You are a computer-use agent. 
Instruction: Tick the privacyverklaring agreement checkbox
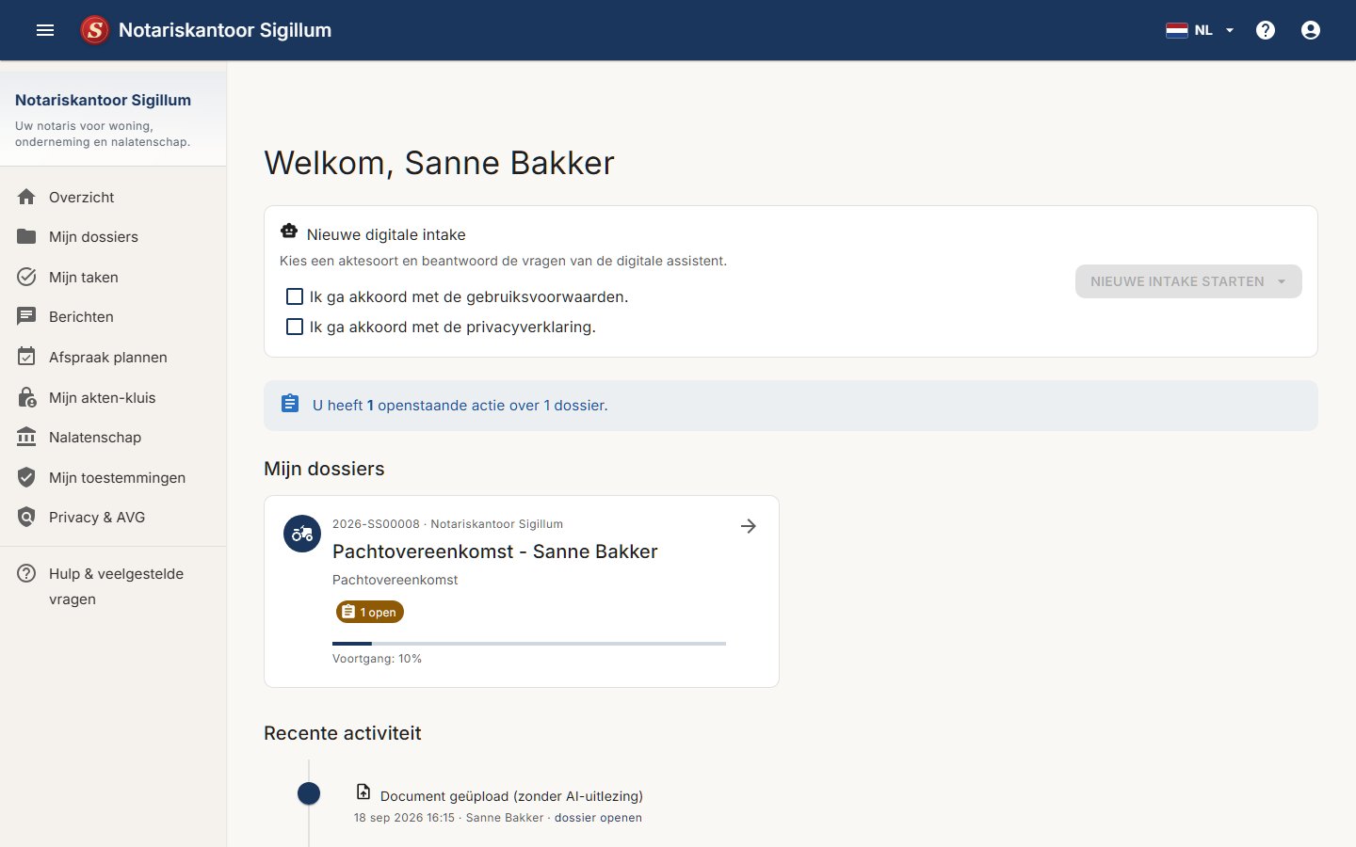[x=295, y=327]
